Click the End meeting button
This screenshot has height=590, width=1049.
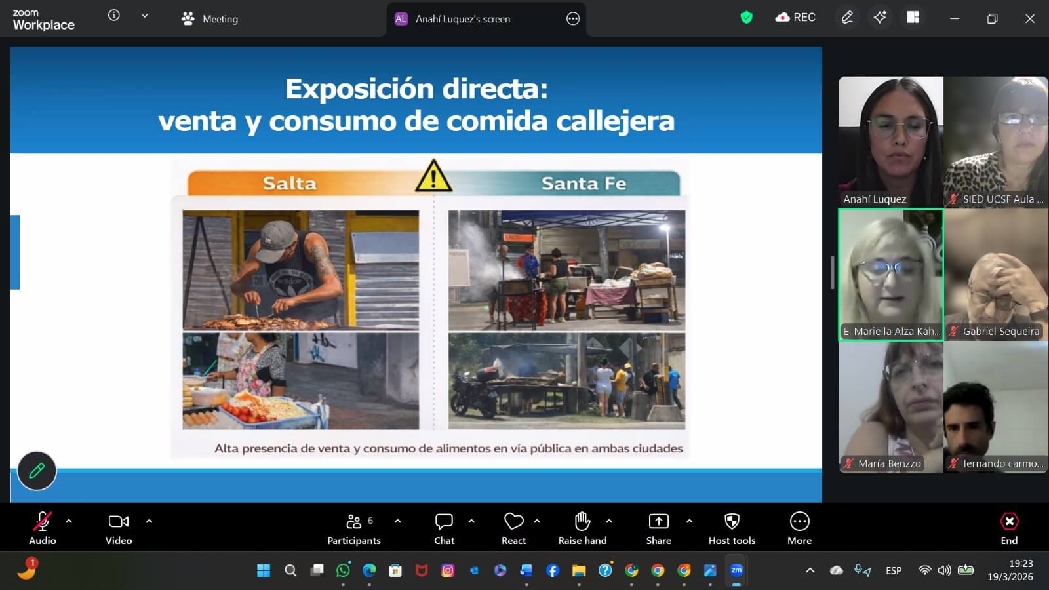(x=1009, y=528)
